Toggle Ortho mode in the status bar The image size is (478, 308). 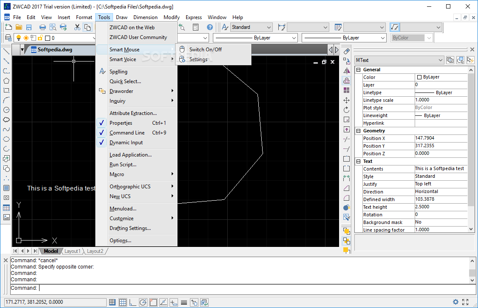133,302
